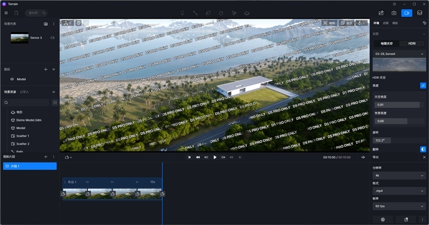
Task: Select the Sence 3 scene thumbnail
Action: click(19, 37)
